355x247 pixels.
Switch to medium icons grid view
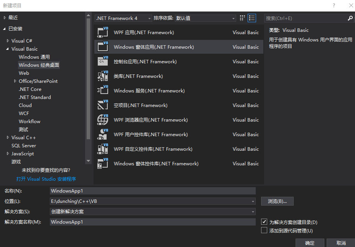242,18
